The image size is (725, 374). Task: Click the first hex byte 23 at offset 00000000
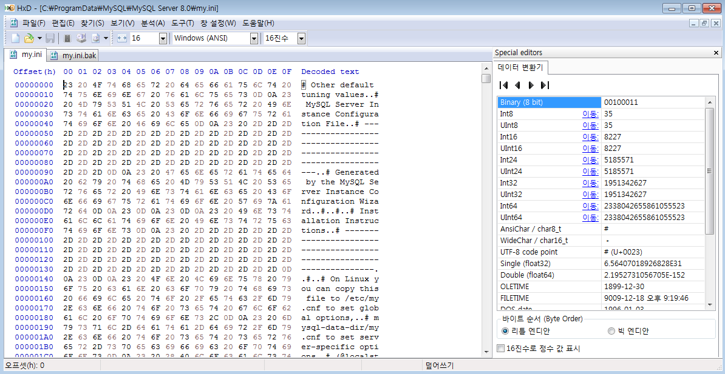68,85
